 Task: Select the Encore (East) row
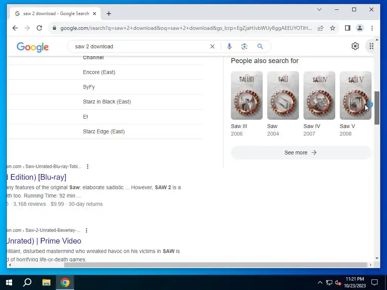(x=105, y=72)
